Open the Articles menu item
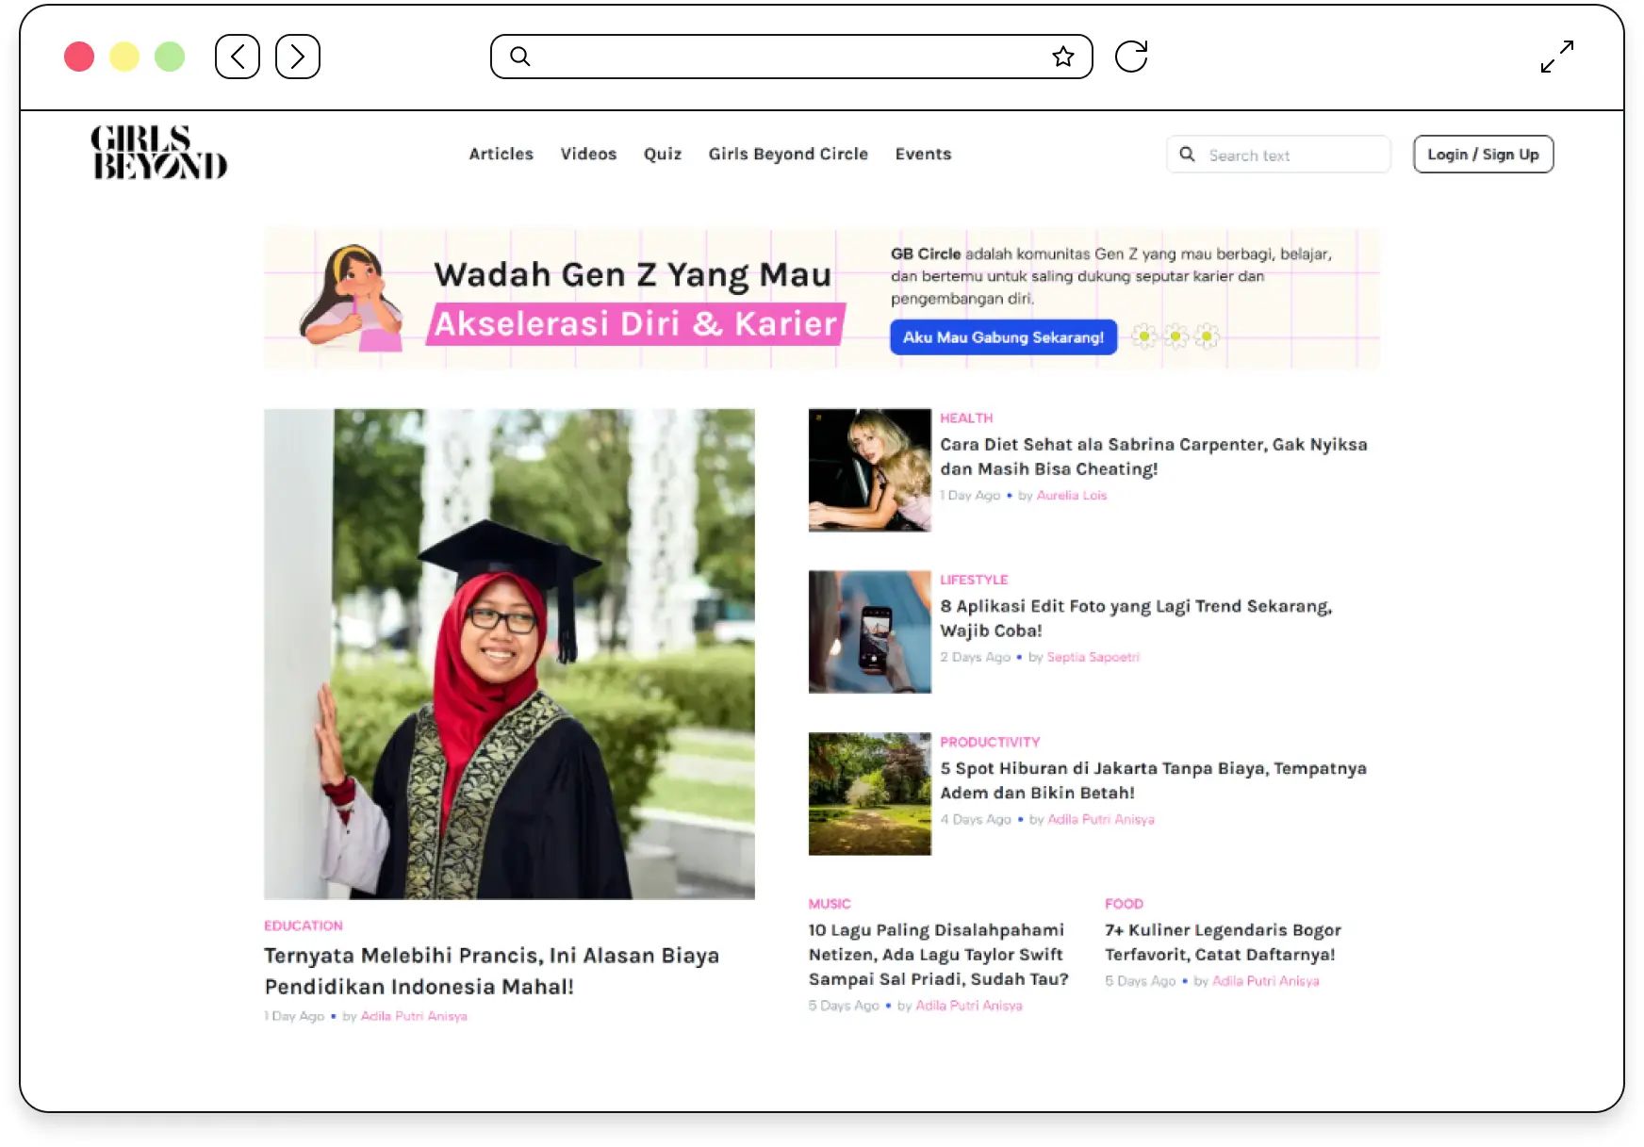Viewport: 1644px width, 1147px height. (x=501, y=154)
